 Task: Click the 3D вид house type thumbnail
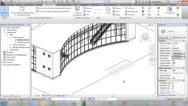[x=163, y=31]
